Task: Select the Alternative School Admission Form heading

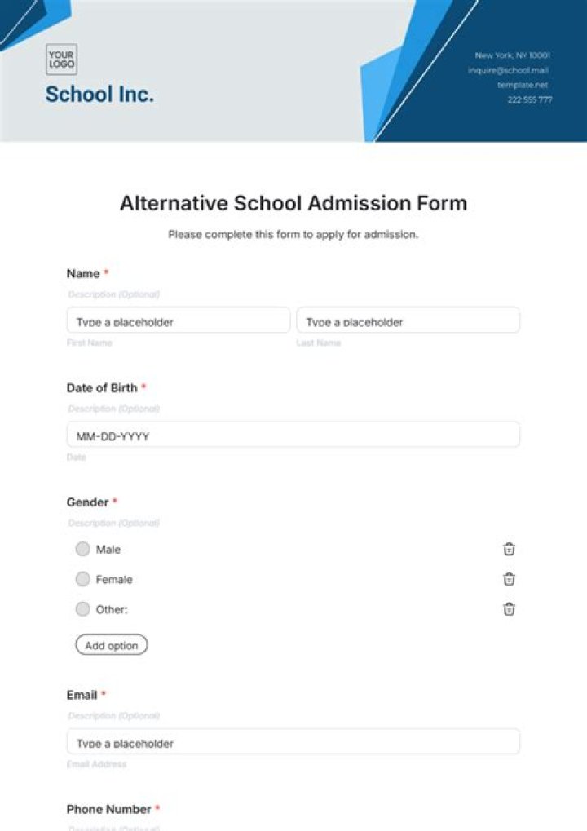Action: click(293, 204)
